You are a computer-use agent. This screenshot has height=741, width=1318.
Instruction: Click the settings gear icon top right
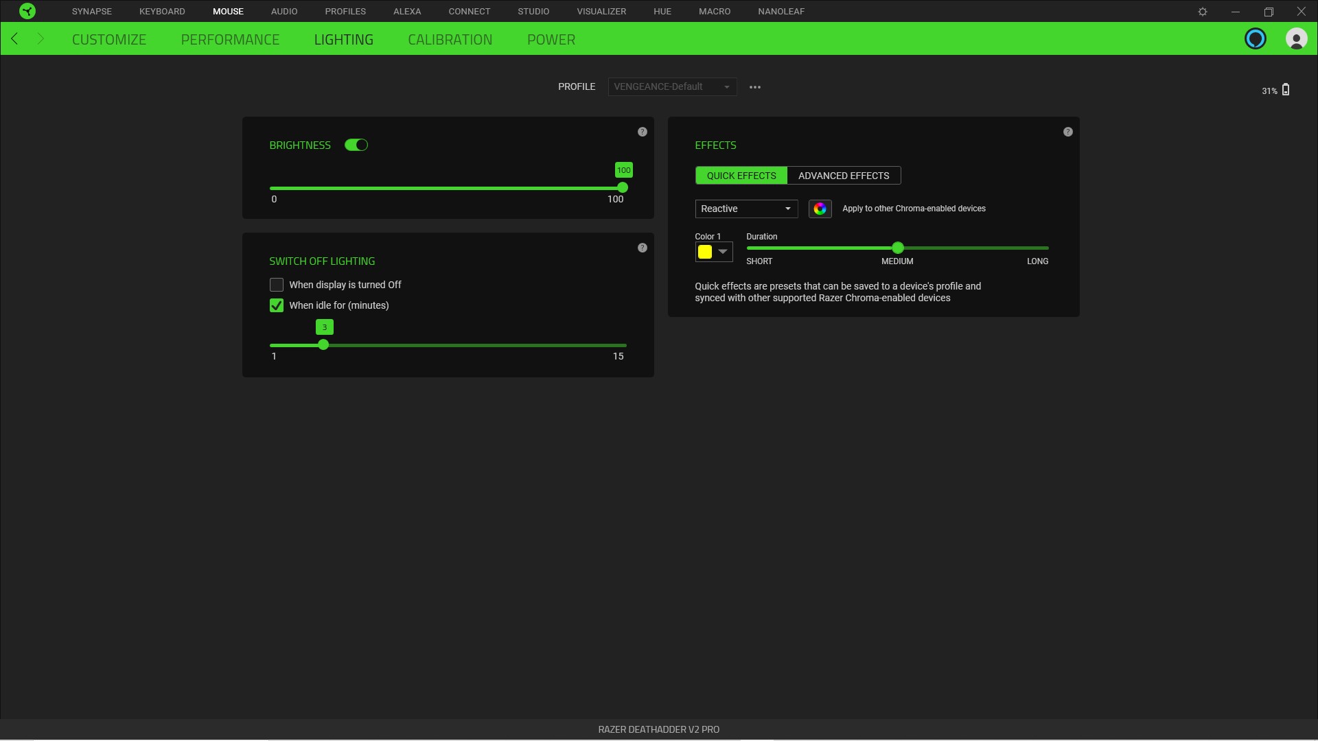1202,11
